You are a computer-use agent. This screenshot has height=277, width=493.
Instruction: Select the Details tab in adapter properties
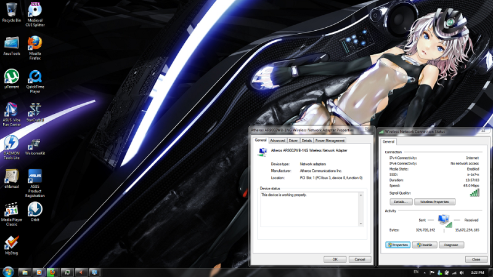point(307,140)
